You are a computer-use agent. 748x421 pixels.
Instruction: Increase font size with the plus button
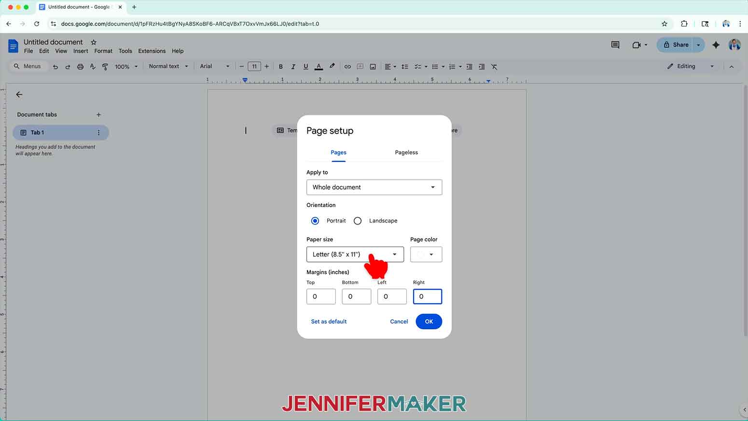[267, 67]
